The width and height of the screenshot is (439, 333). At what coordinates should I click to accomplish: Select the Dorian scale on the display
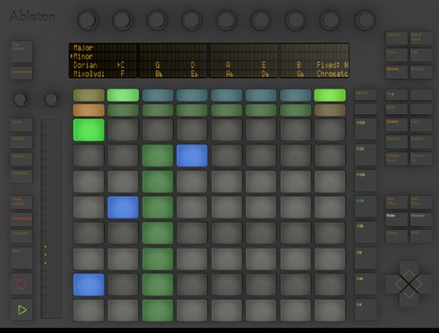point(85,65)
